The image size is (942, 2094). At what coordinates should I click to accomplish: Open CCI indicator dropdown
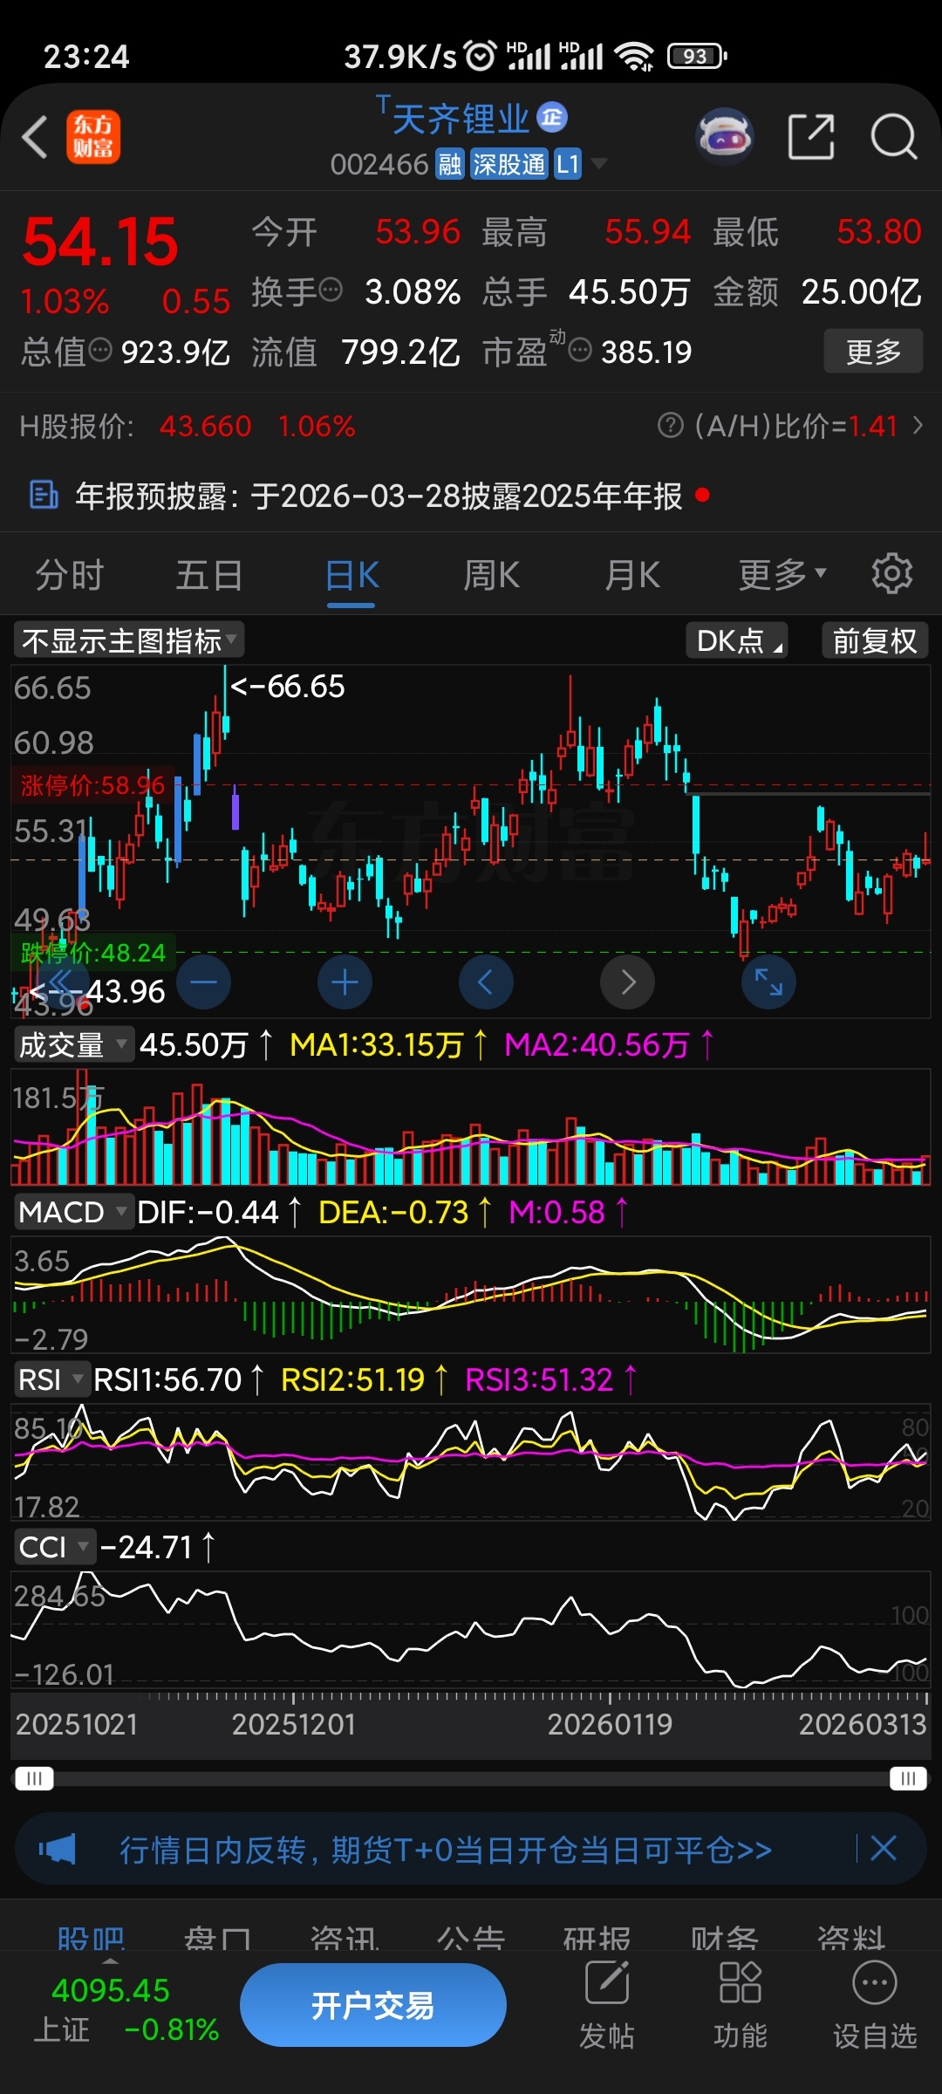pos(54,1547)
